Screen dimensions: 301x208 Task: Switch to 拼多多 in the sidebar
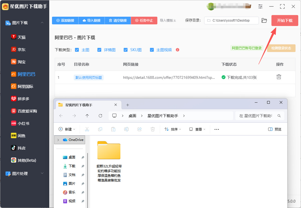23,99
